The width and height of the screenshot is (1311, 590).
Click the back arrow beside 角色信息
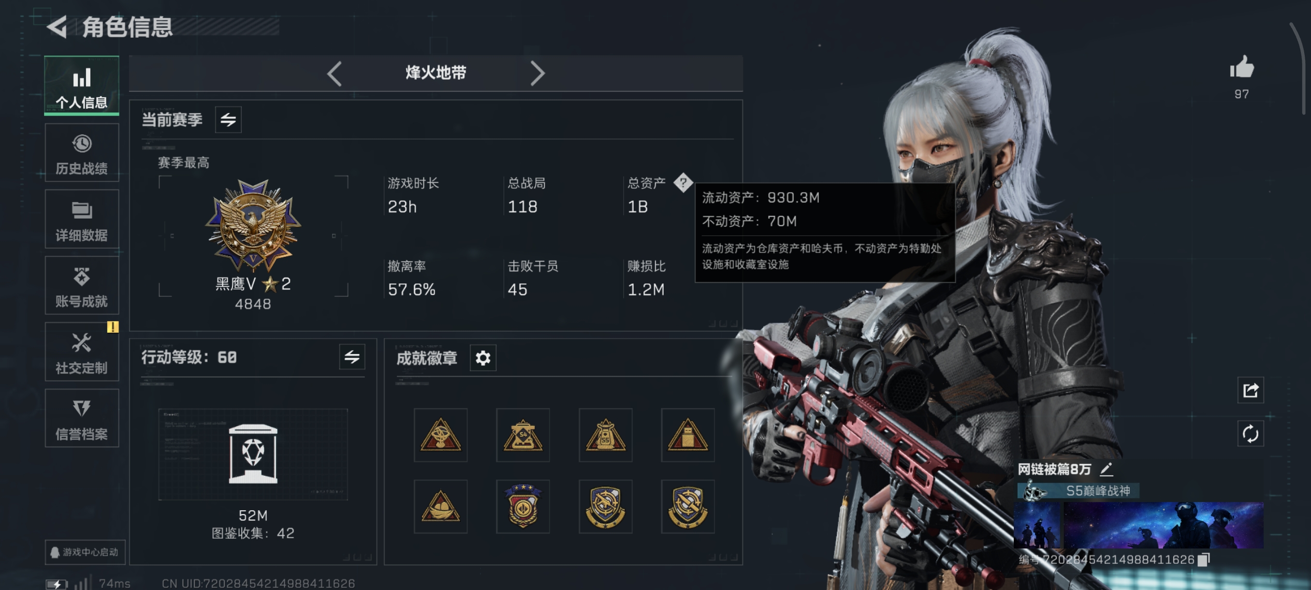tap(57, 27)
